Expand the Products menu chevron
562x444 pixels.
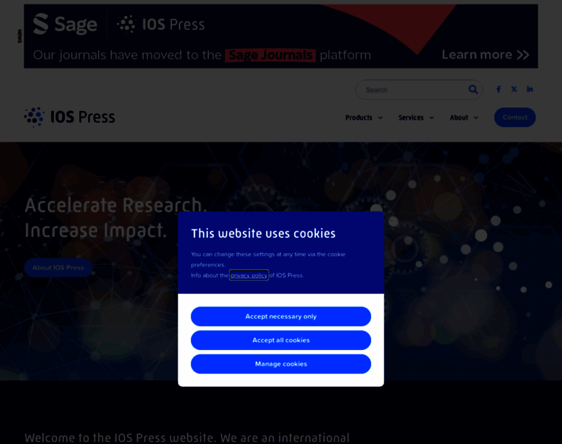coord(380,118)
